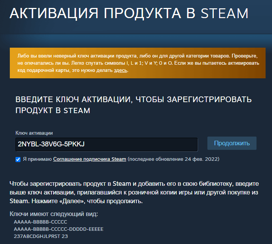
Task: Uncheck the Steam subscriber agreement checkbox
Action: pos(18,159)
